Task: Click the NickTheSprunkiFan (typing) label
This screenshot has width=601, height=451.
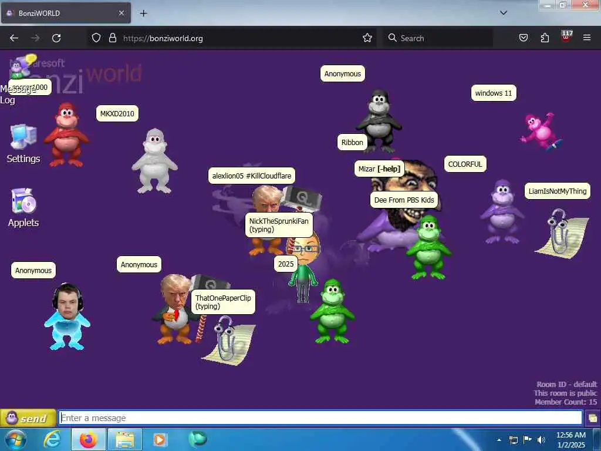Action: [279, 225]
